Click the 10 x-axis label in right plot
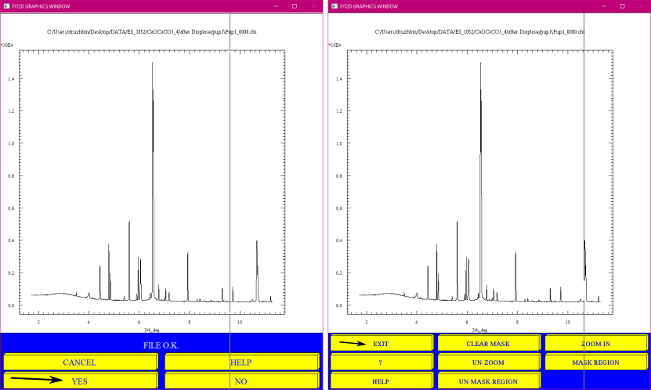The height and width of the screenshot is (390, 651). click(x=567, y=322)
